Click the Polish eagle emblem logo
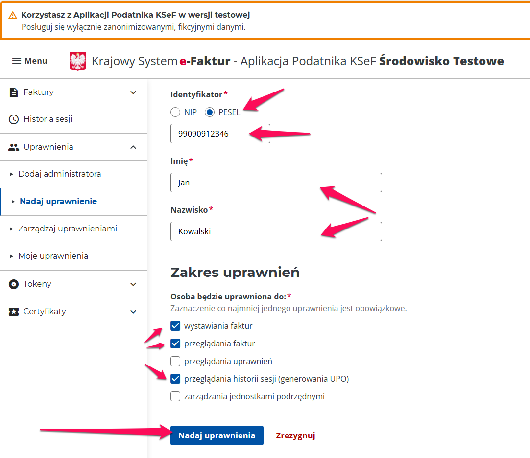 click(x=78, y=61)
